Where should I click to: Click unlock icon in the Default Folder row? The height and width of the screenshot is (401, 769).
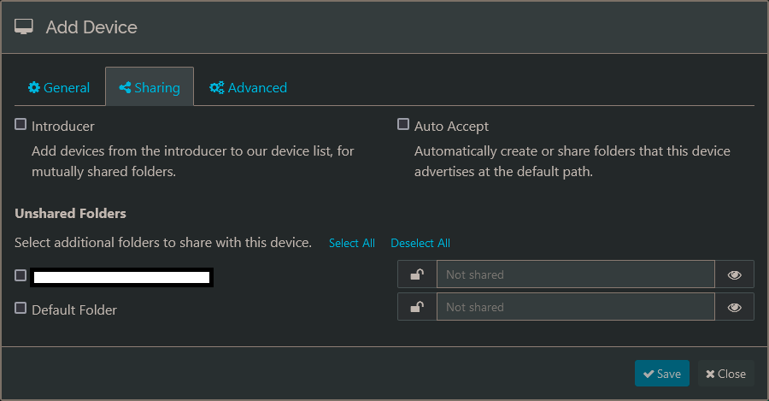point(417,307)
